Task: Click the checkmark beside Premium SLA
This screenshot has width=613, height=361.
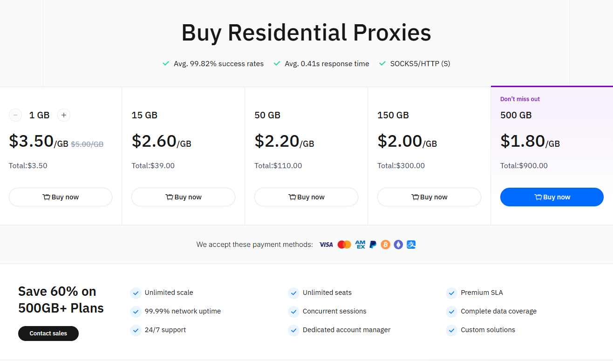Action: 451,293
